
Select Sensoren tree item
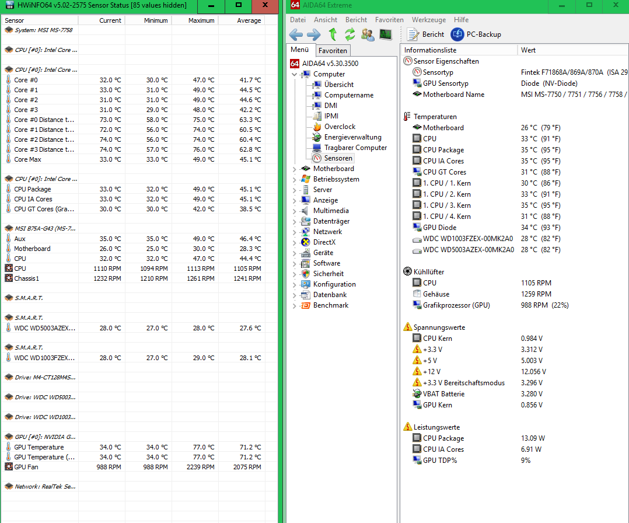pyautogui.click(x=338, y=158)
